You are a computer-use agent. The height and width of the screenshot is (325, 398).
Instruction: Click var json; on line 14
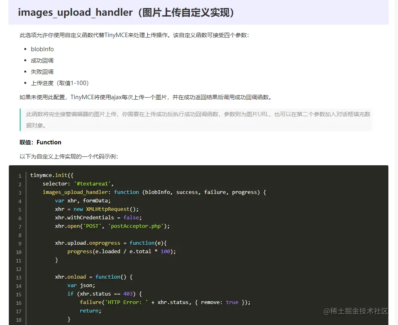pyautogui.click(x=81, y=285)
